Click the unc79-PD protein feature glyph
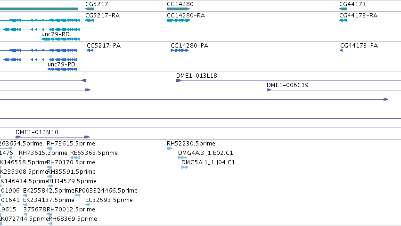401x226 pixels. (62, 69)
